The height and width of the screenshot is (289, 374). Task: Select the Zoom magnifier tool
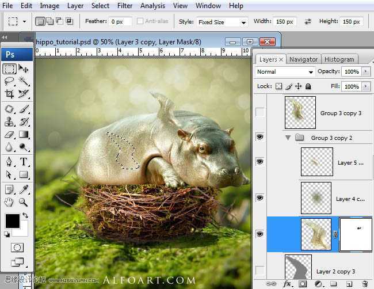[24, 201]
